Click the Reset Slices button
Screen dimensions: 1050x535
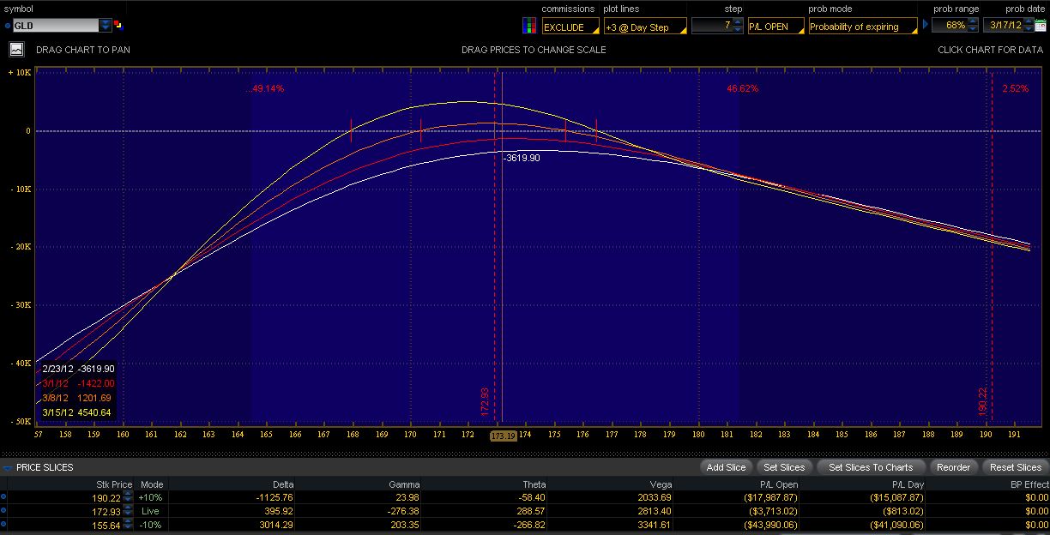pos(1015,467)
